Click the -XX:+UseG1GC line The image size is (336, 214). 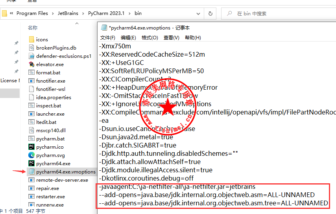point(121,63)
